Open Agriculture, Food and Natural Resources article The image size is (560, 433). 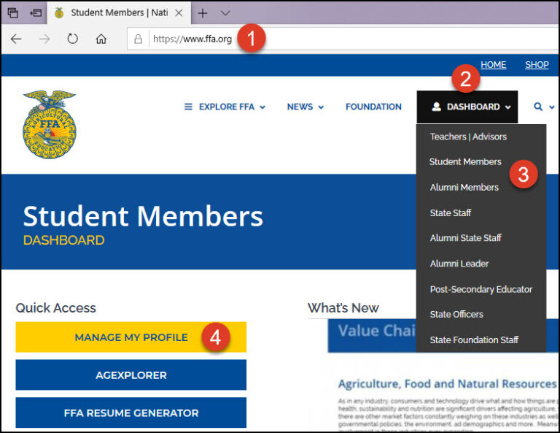click(447, 384)
